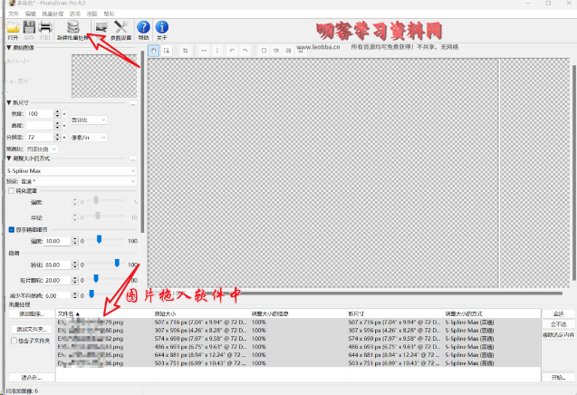Click the 锐化 (sharpness) slider handle
The width and height of the screenshot is (577, 395).
tap(117, 265)
